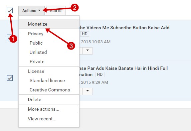Open video titled Subscribe Button Kaise Add
Image resolution: width=191 pixels, height=131 pixels.
pyautogui.click(x=124, y=28)
